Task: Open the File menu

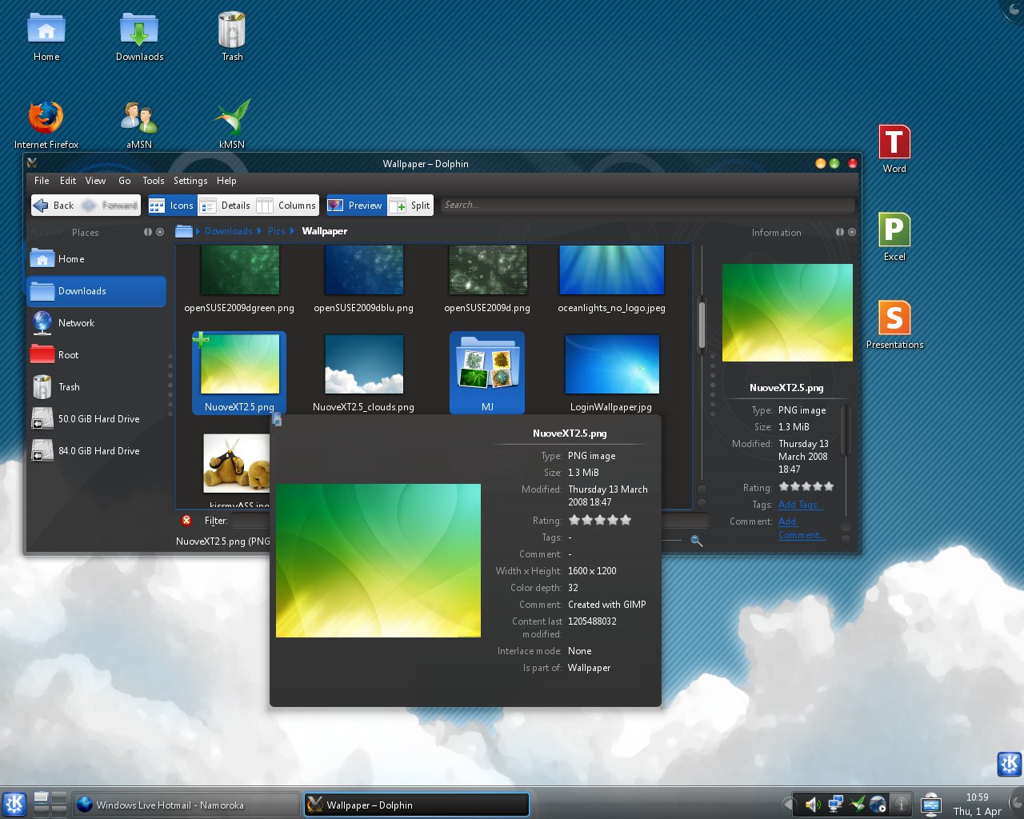Action: click(x=42, y=181)
